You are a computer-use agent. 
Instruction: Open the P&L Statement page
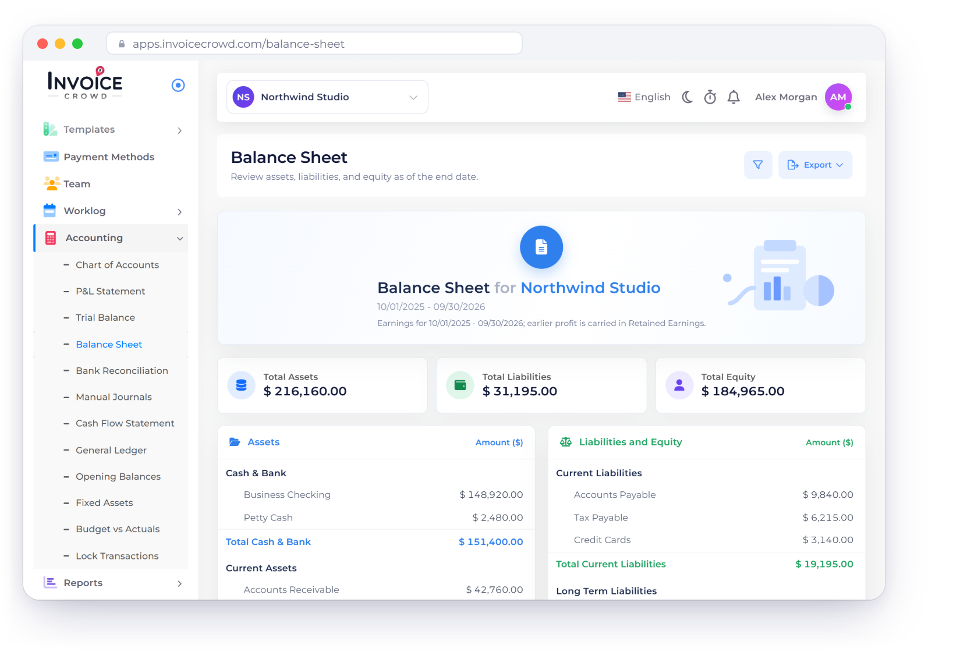[110, 291]
